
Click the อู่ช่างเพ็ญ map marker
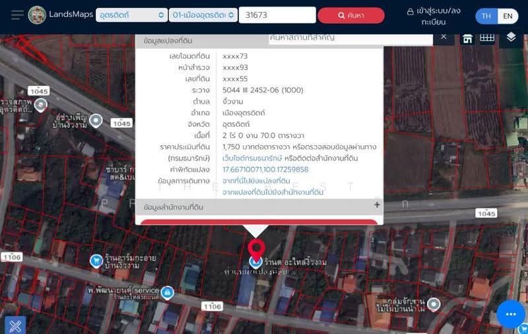(x=96, y=121)
